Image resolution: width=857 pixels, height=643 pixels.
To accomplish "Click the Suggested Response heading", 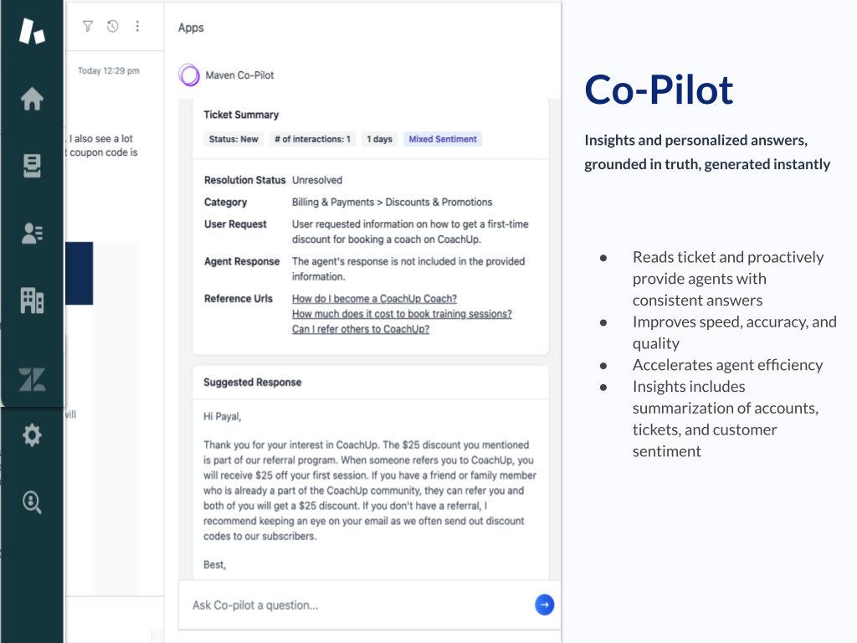I will (253, 382).
